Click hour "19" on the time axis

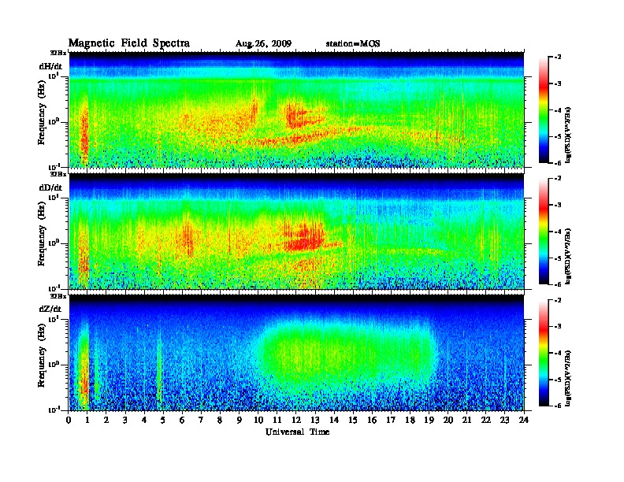tap(429, 421)
